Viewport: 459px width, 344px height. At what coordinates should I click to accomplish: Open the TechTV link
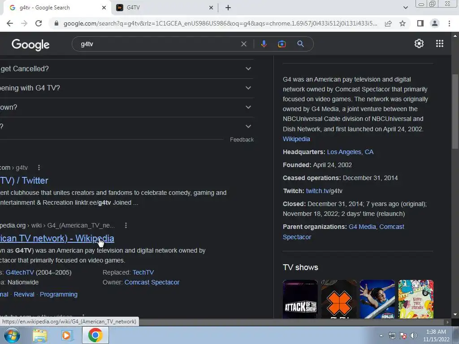click(143, 272)
